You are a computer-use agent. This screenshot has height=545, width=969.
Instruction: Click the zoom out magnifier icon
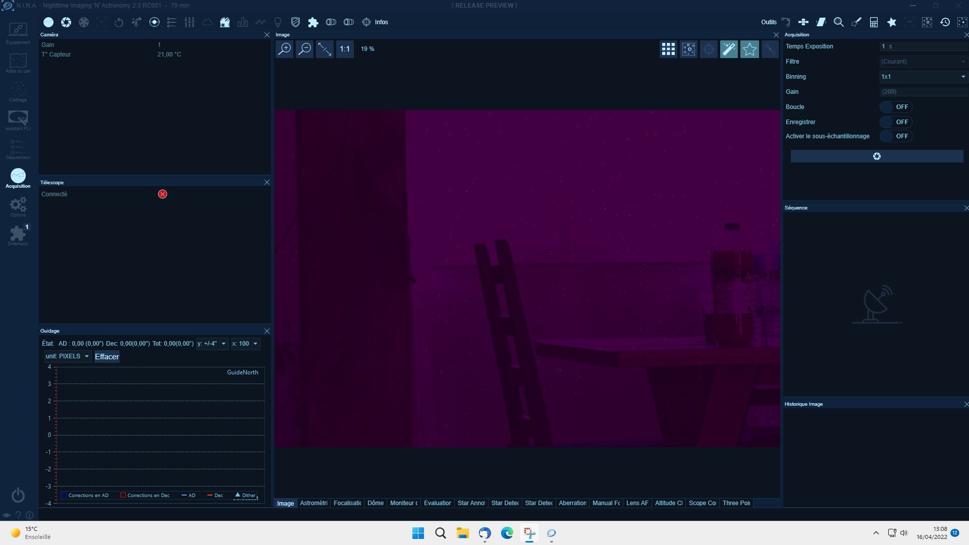[x=305, y=49]
